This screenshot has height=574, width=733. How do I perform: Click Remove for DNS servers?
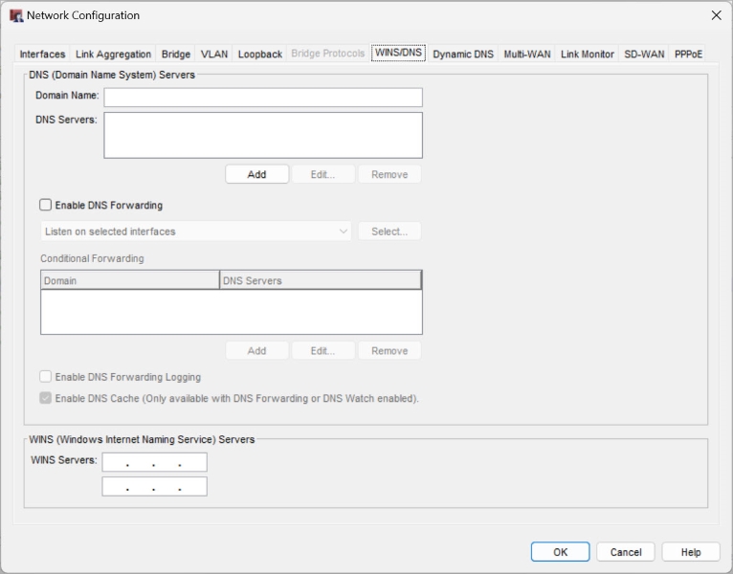[x=389, y=174]
